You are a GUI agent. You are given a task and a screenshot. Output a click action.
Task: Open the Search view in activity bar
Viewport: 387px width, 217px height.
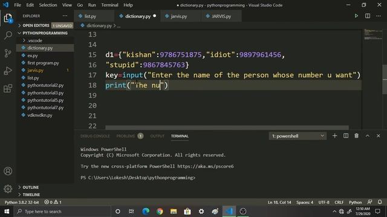click(8, 35)
